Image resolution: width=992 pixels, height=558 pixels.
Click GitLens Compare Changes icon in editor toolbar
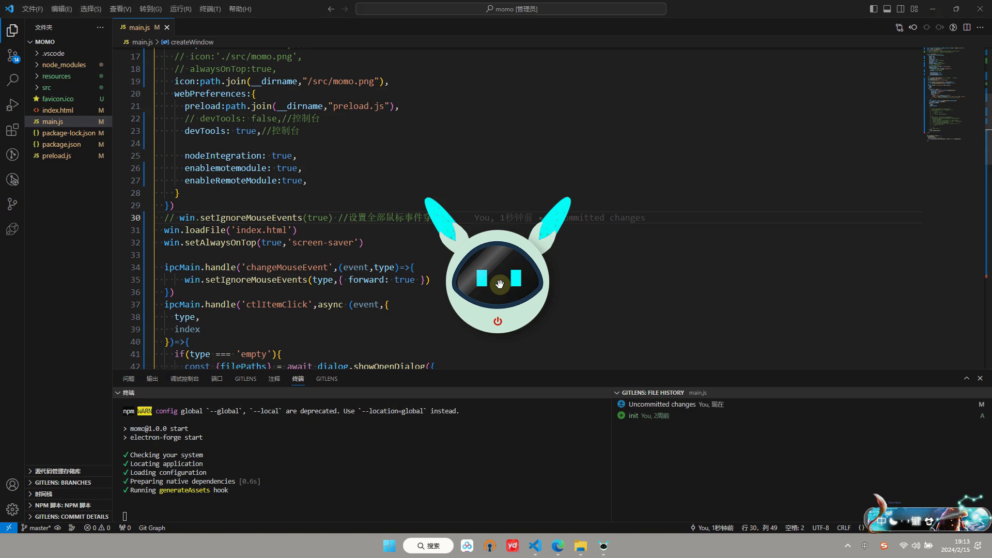click(x=900, y=27)
